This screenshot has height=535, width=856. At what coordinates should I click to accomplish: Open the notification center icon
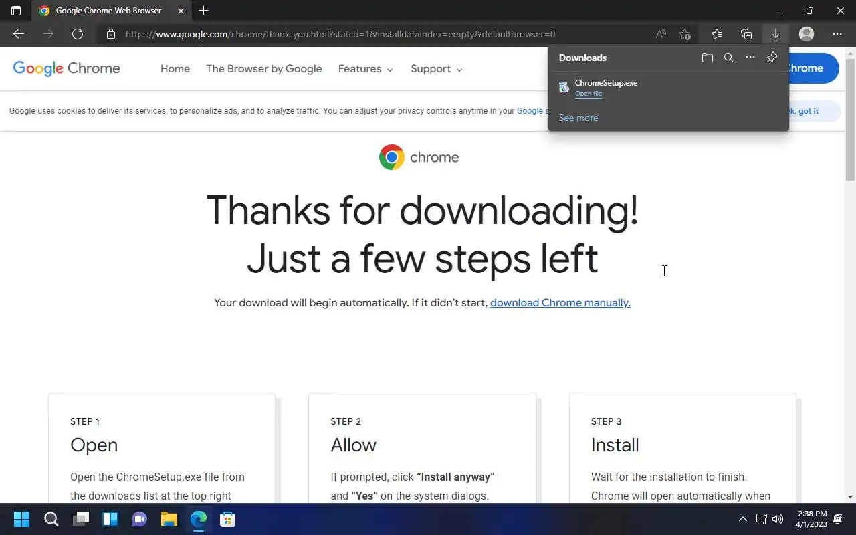click(839, 519)
